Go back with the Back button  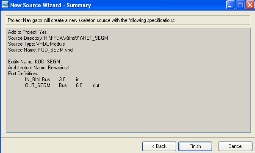point(159,146)
